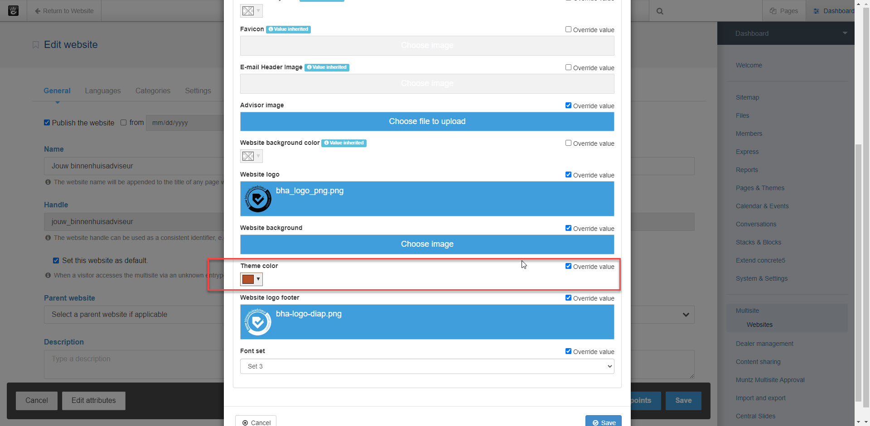The image size is (870, 426).
Task: Click the bookmark icon beside Edit website
Action: pos(35,45)
